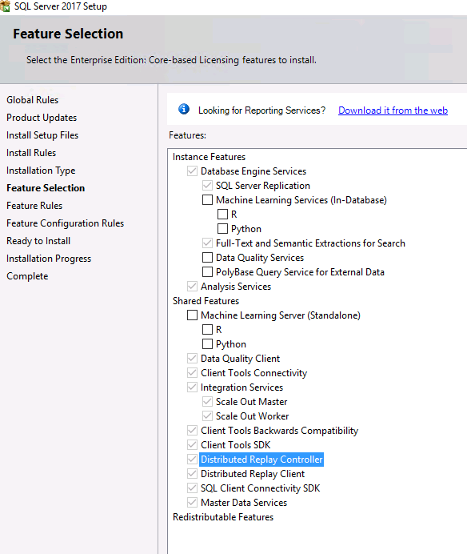Click the blue information icon

tap(184, 109)
